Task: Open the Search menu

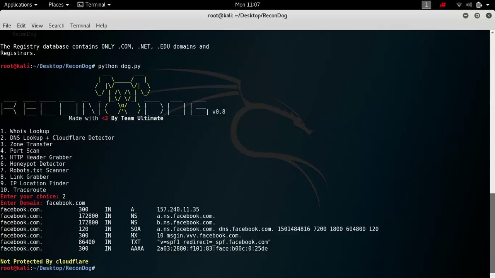Action: (x=56, y=25)
